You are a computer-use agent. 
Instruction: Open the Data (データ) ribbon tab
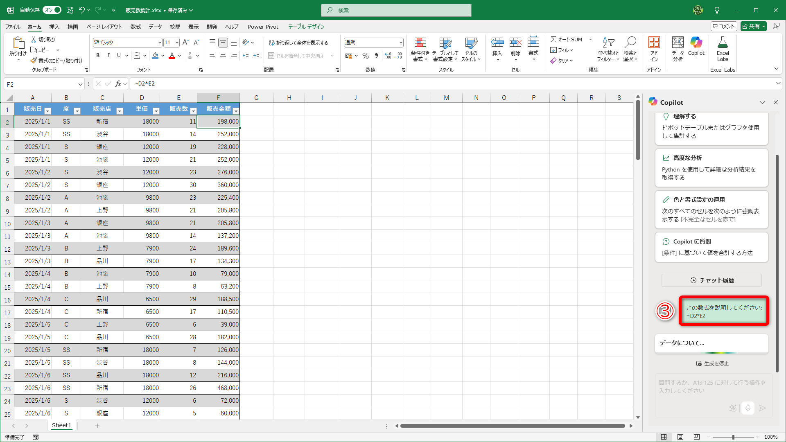pyautogui.click(x=155, y=27)
